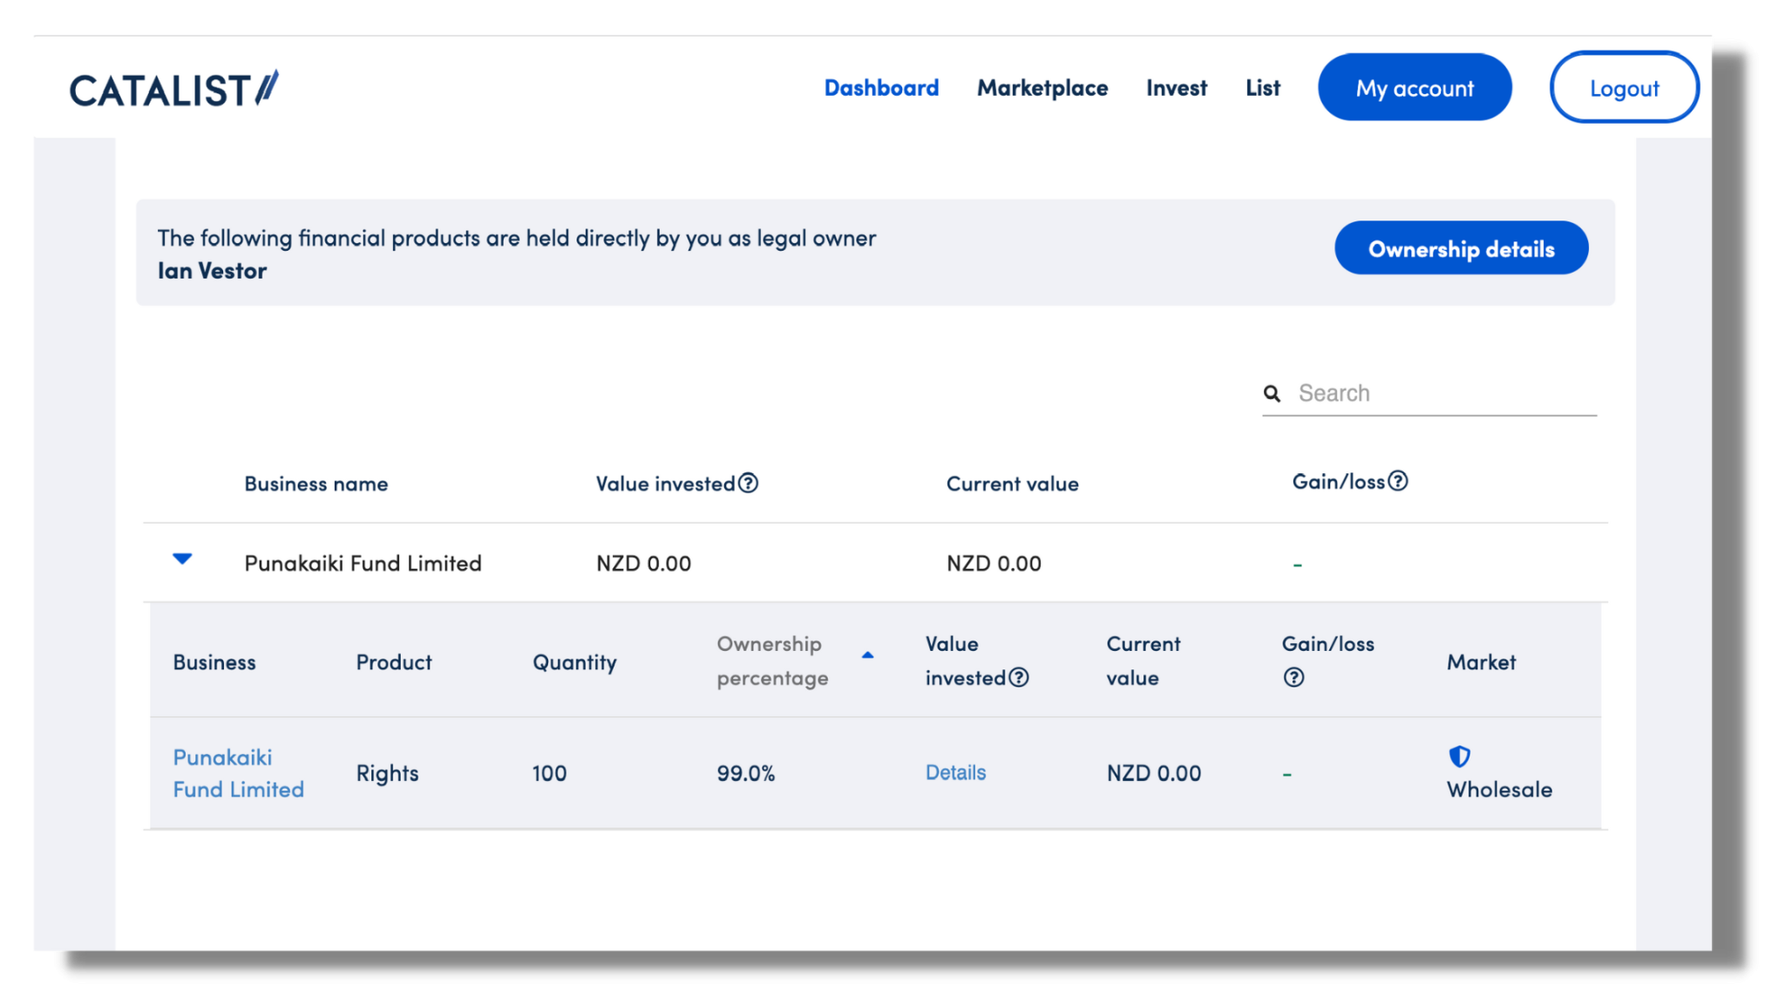
Task: Open the Gain/loss help icon in sub-table
Action: coord(1293,676)
